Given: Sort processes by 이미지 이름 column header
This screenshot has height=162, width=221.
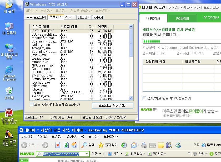Looking at the screenshot, I should pos(44,27).
